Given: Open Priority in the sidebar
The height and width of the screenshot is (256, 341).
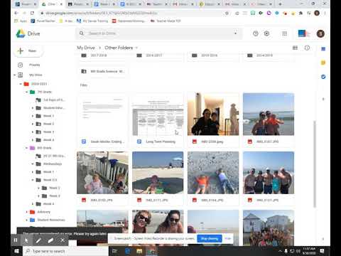Looking at the screenshot, I should (35, 65).
